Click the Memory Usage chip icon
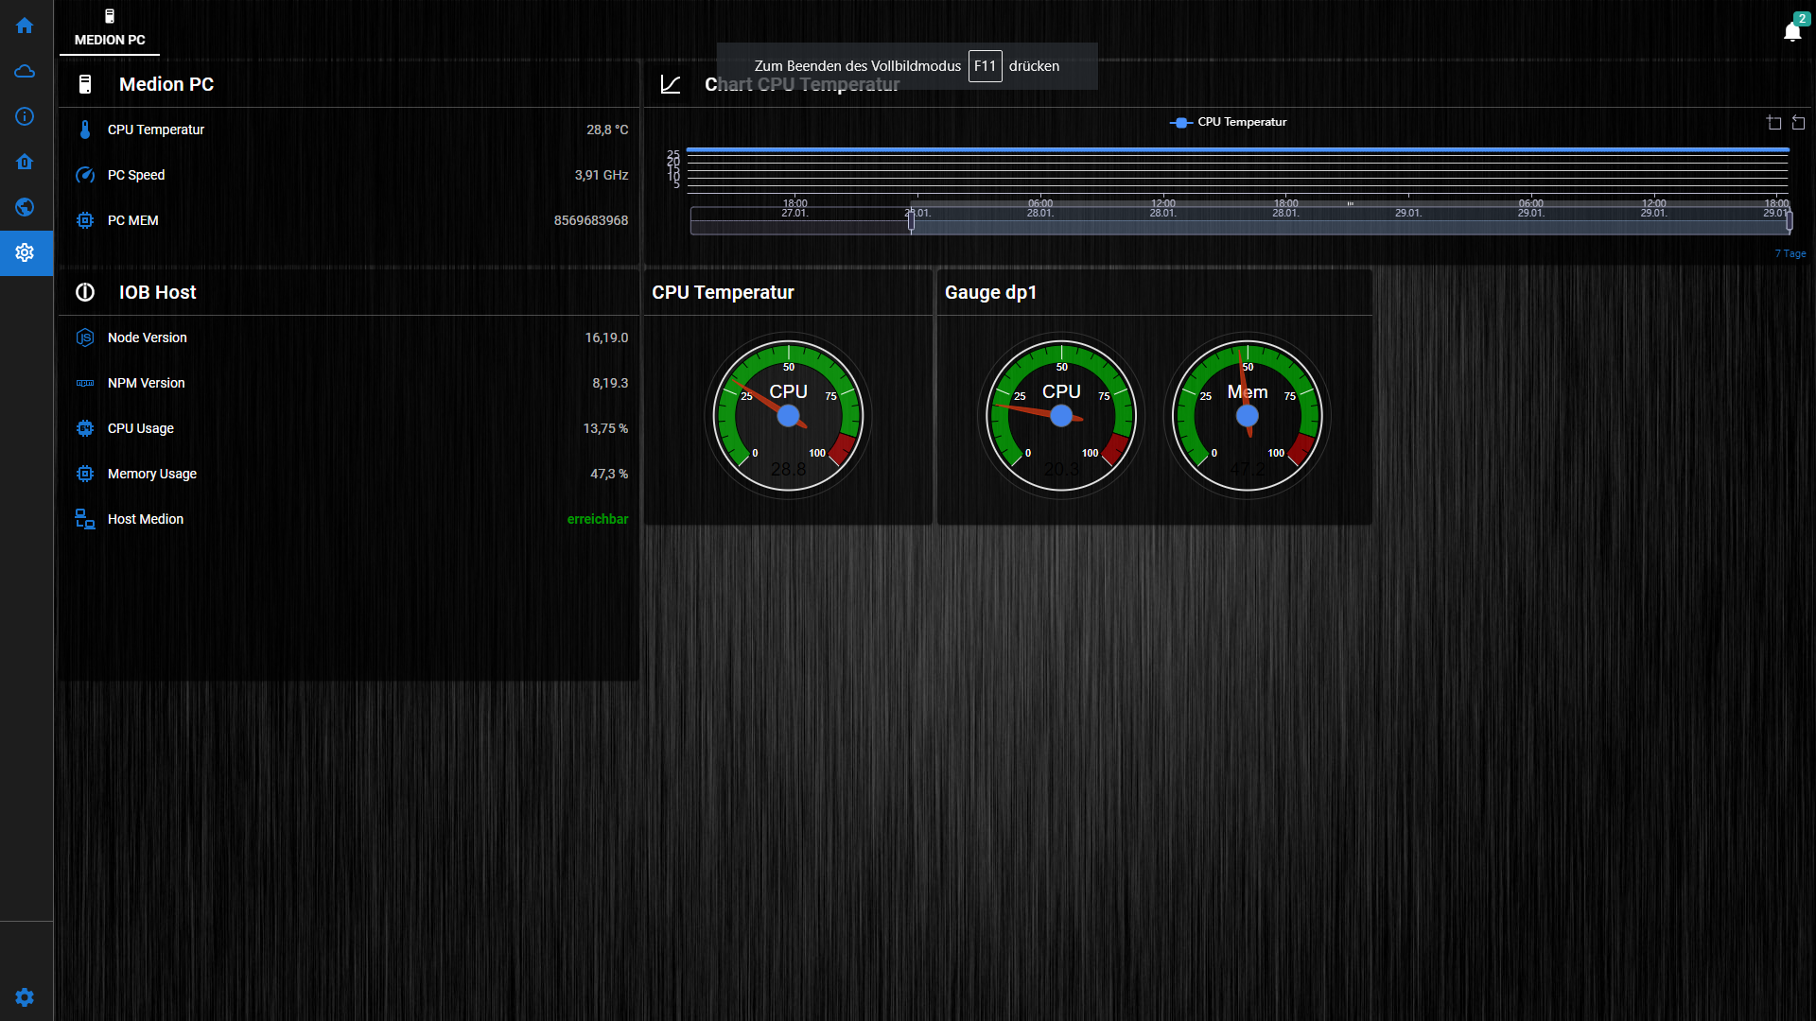1816x1021 pixels. (85, 474)
